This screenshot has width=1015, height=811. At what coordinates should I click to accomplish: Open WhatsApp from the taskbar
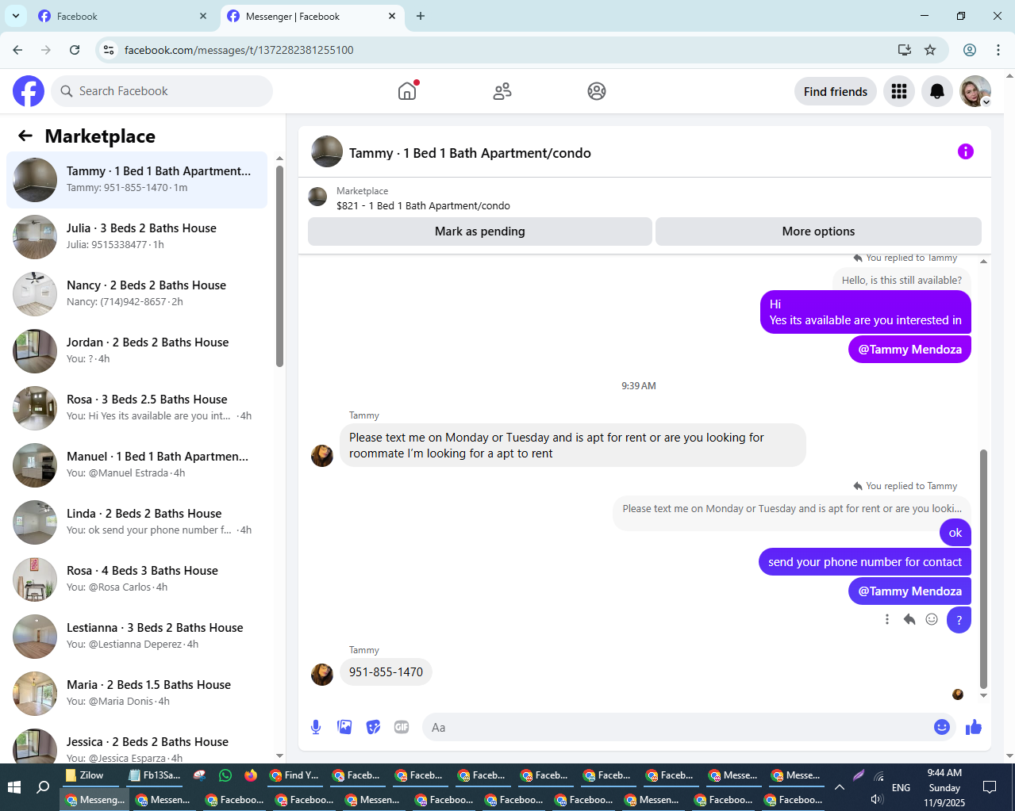(225, 775)
